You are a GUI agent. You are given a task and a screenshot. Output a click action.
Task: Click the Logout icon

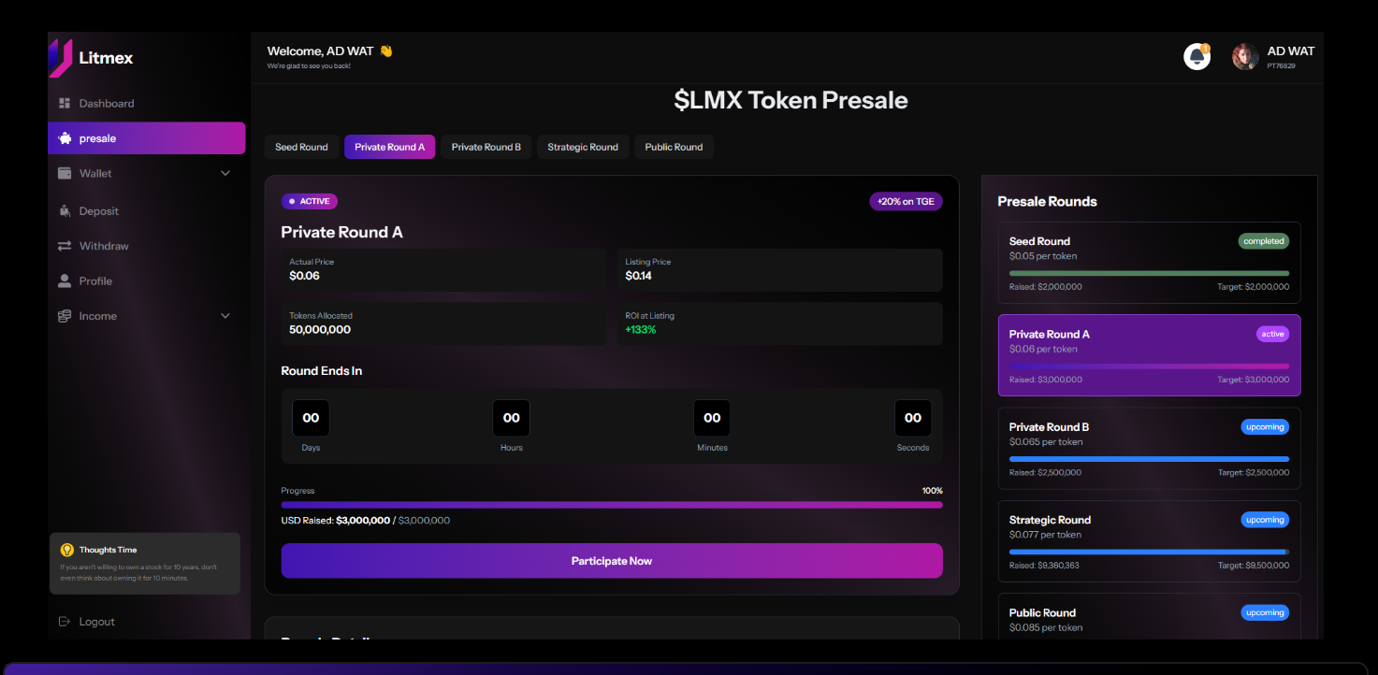click(x=65, y=622)
